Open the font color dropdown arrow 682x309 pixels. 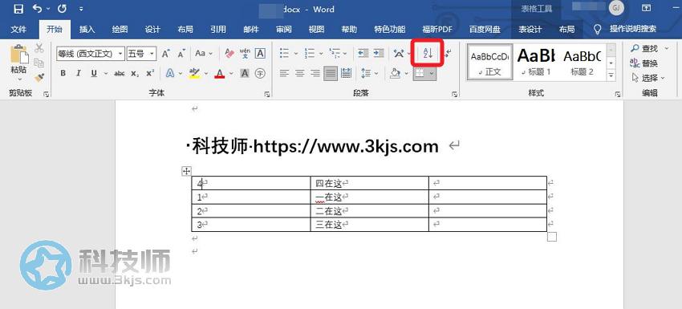coord(231,74)
